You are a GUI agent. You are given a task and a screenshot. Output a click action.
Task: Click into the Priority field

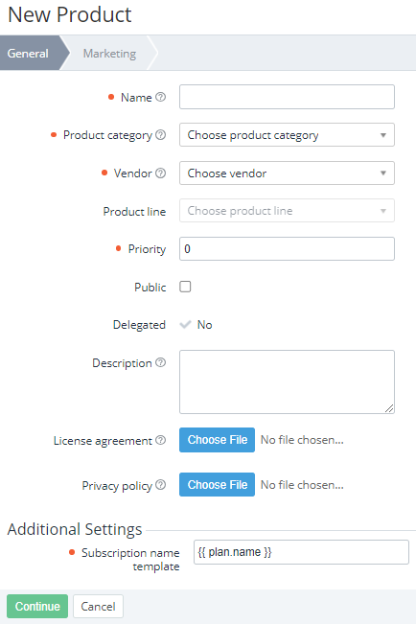pyautogui.click(x=287, y=248)
